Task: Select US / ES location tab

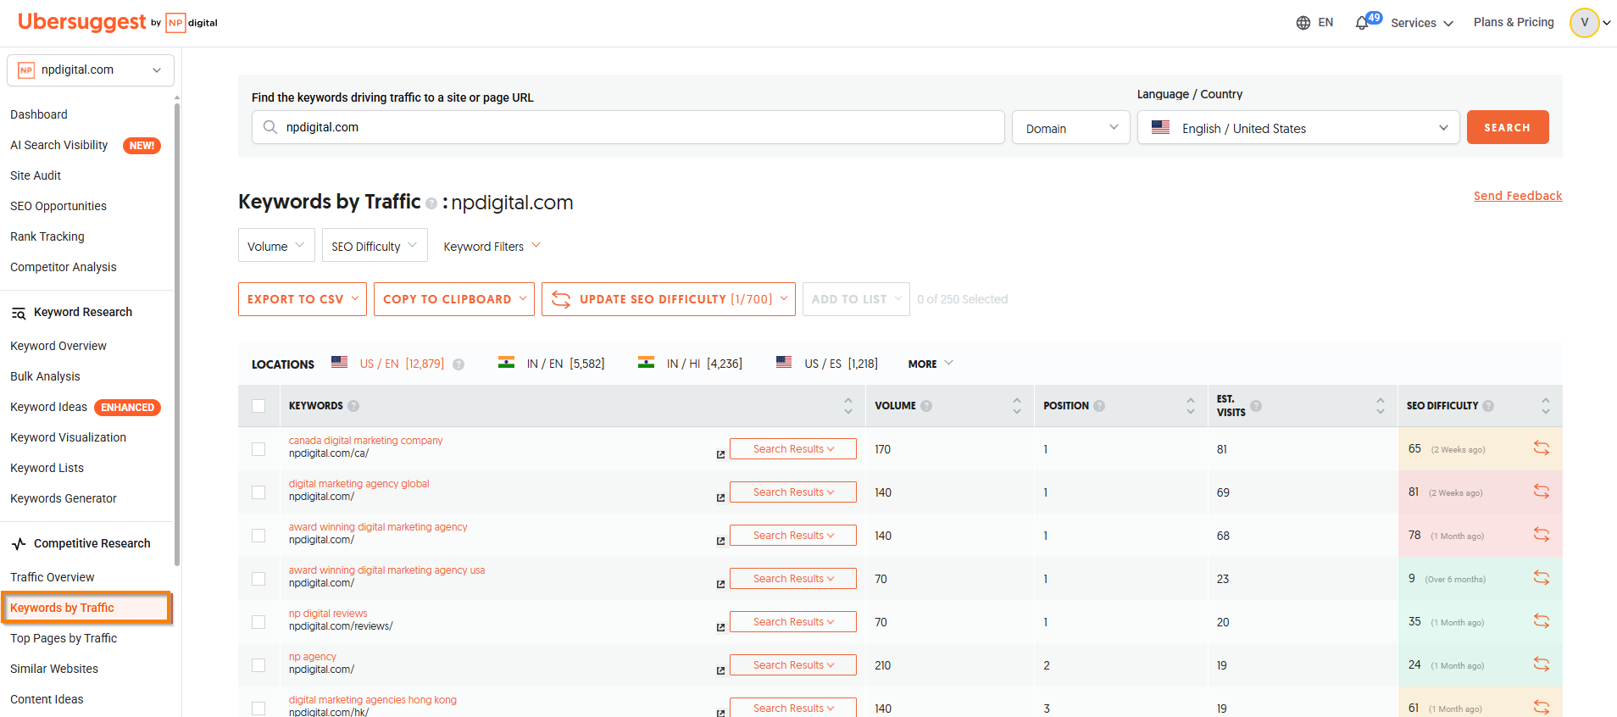Action: coord(827,364)
